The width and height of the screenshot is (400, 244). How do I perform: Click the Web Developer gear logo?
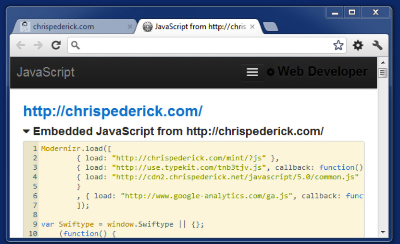coord(270,72)
